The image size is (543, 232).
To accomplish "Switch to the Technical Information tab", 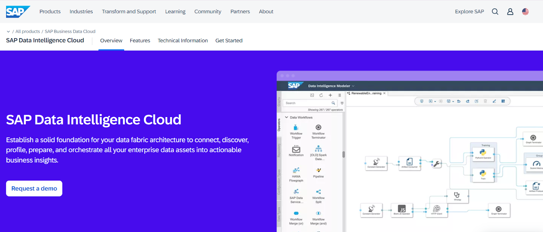I will coord(183,41).
